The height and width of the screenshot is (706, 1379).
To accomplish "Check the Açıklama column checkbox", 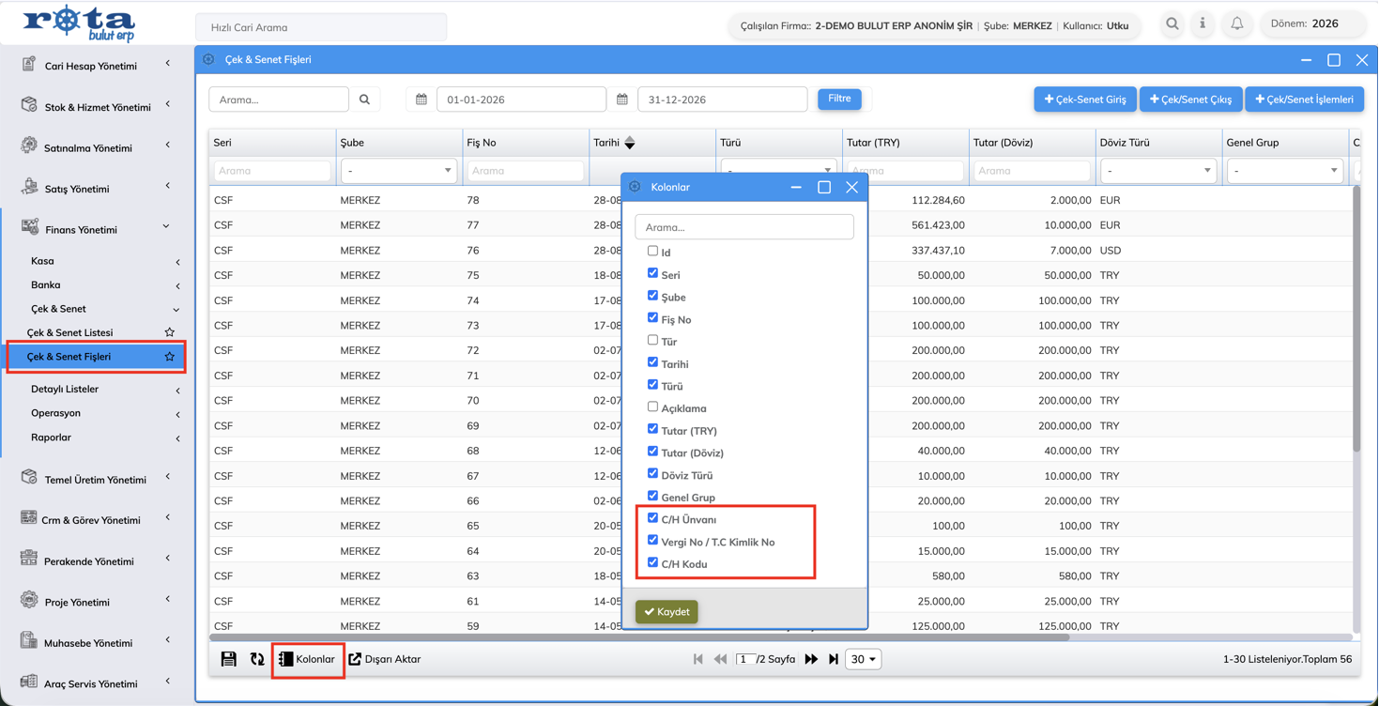I will pyautogui.click(x=652, y=407).
